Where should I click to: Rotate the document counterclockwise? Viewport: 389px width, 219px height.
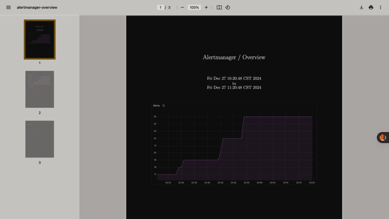pyautogui.click(x=228, y=8)
